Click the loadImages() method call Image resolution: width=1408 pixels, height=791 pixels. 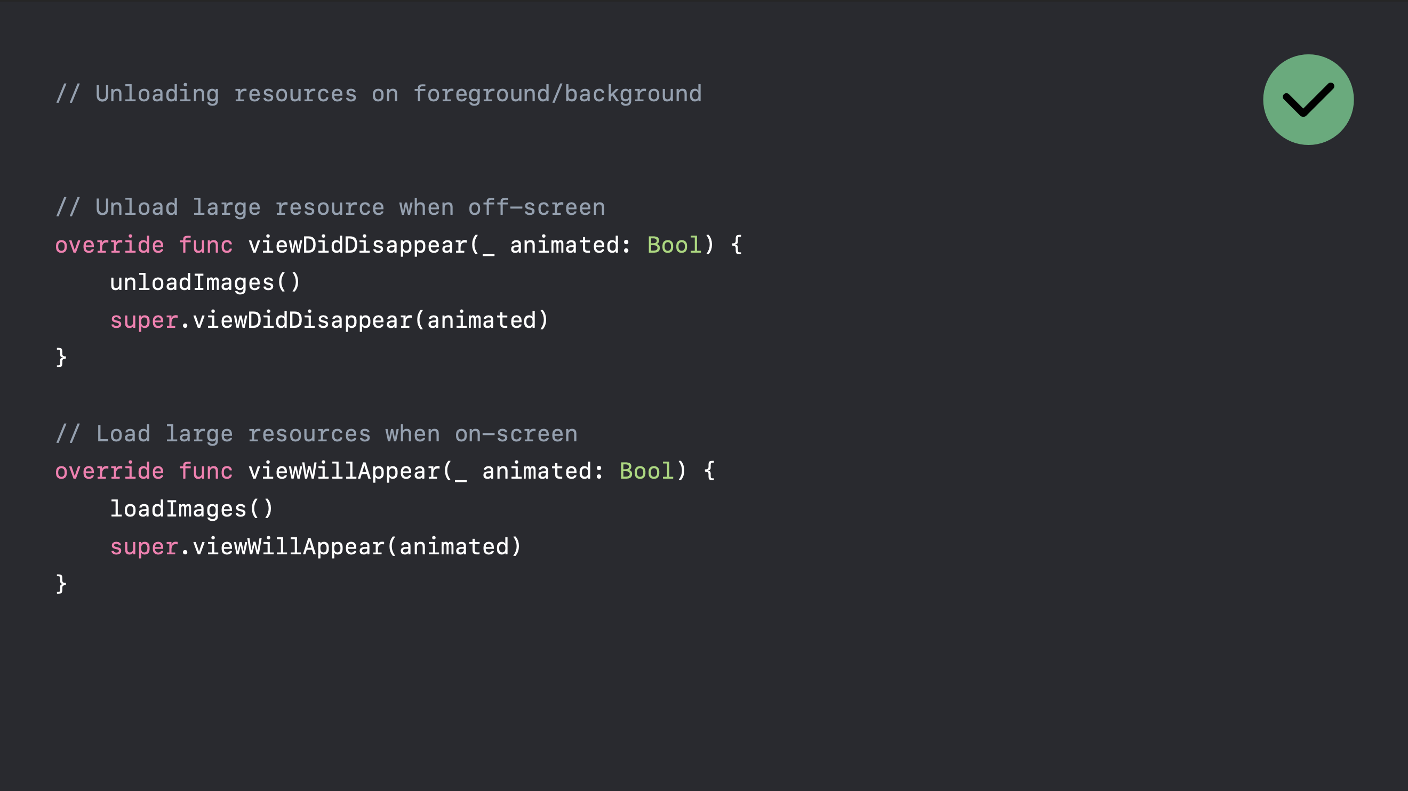click(191, 507)
